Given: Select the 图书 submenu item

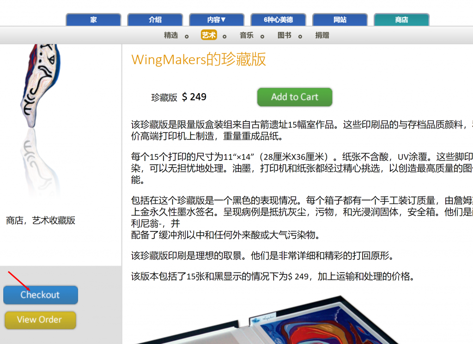Looking at the screenshot, I should [x=285, y=35].
